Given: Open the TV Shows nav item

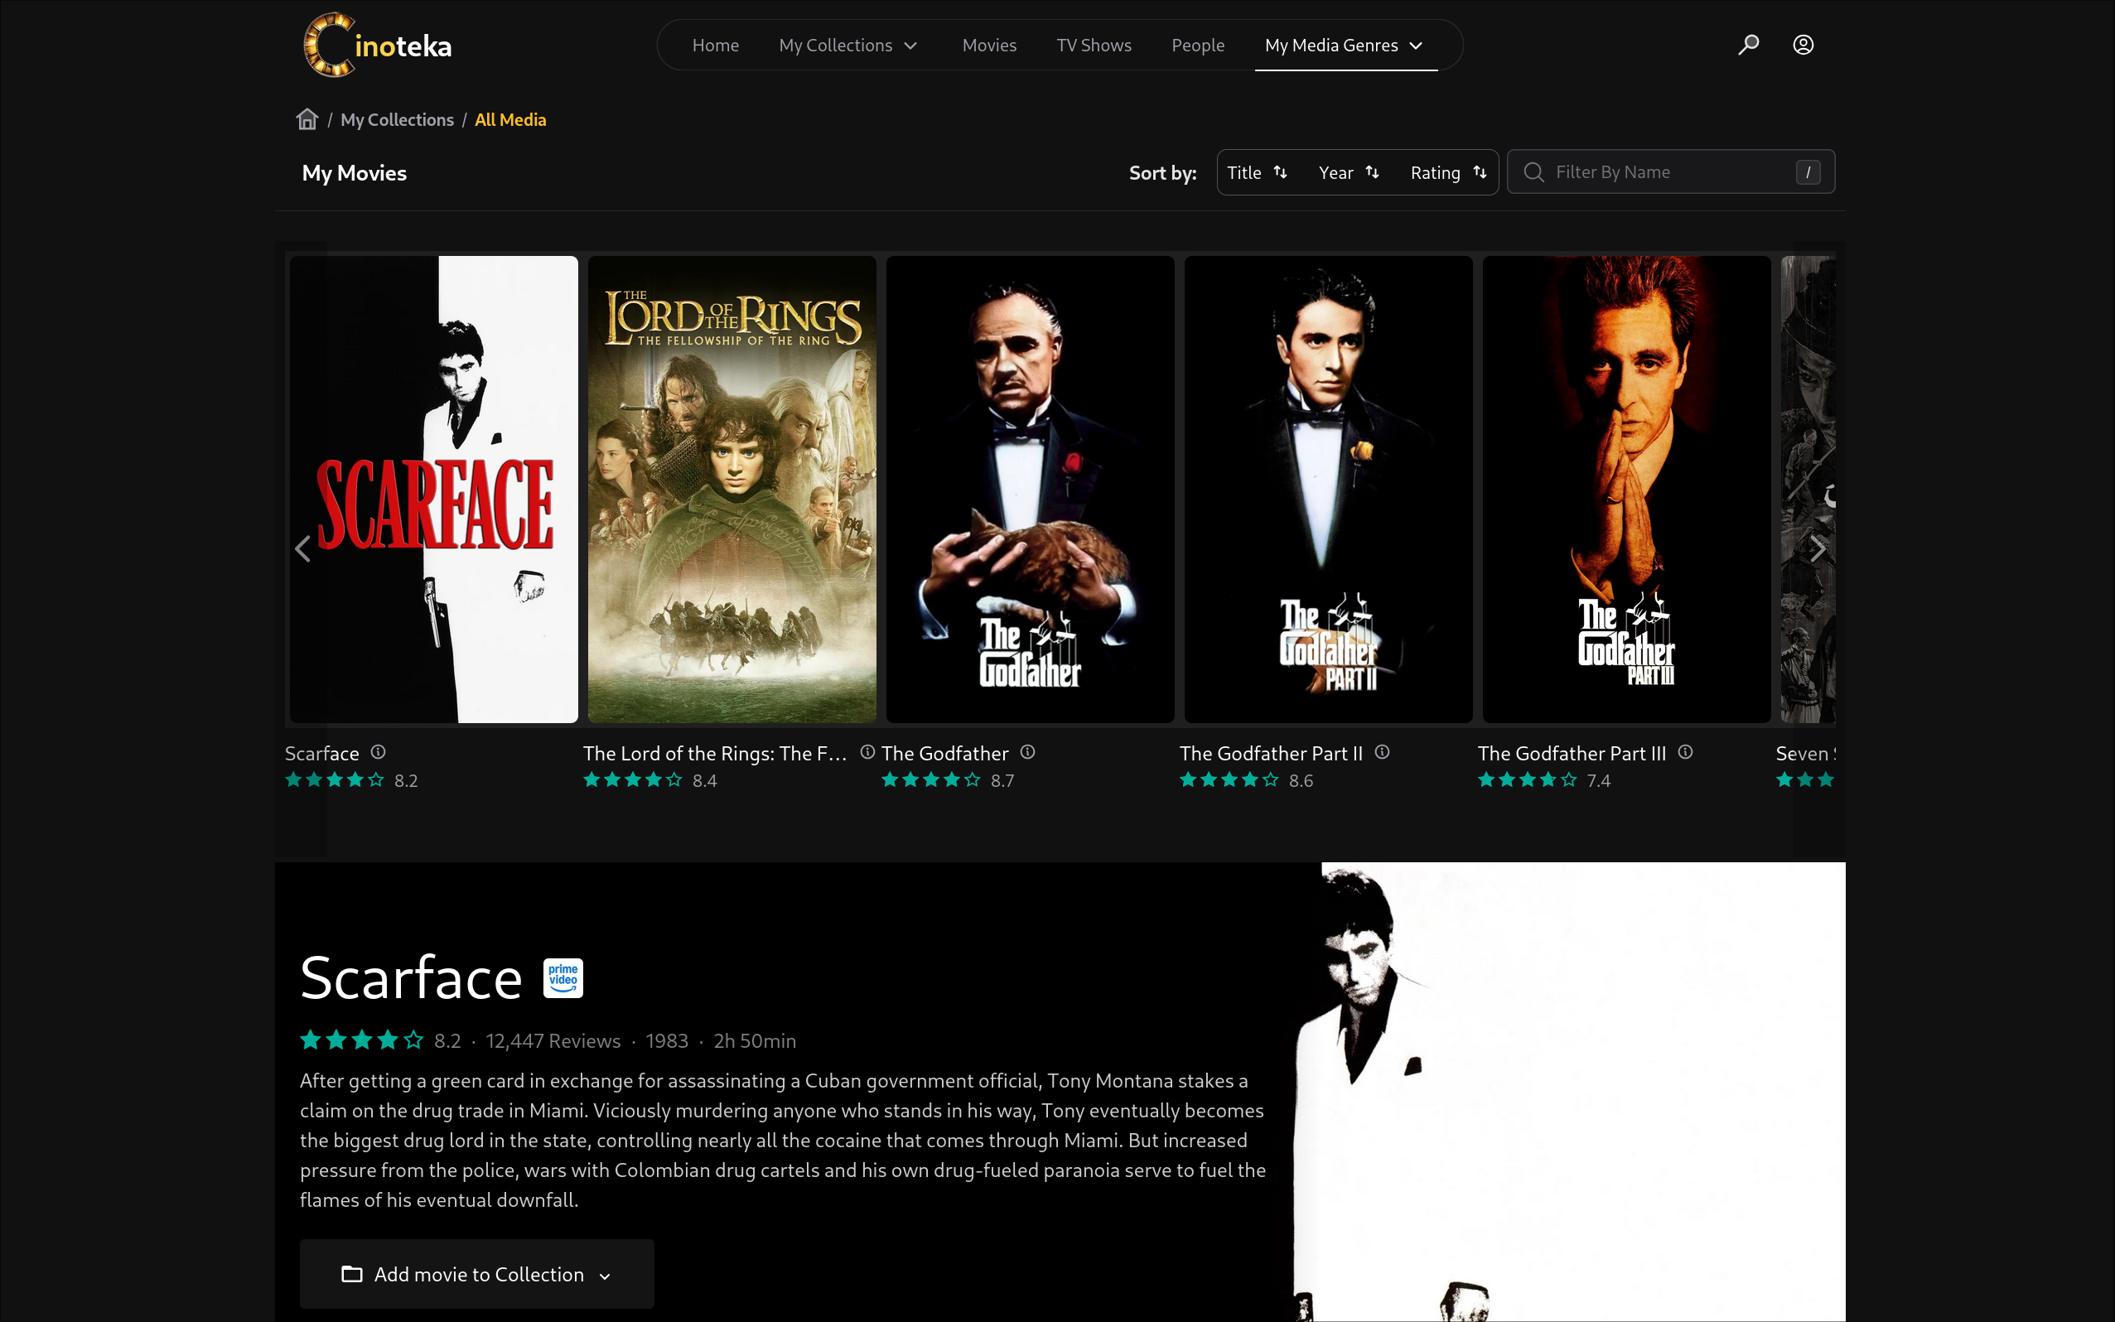Looking at the screenshot, I should pos(1094,45).
